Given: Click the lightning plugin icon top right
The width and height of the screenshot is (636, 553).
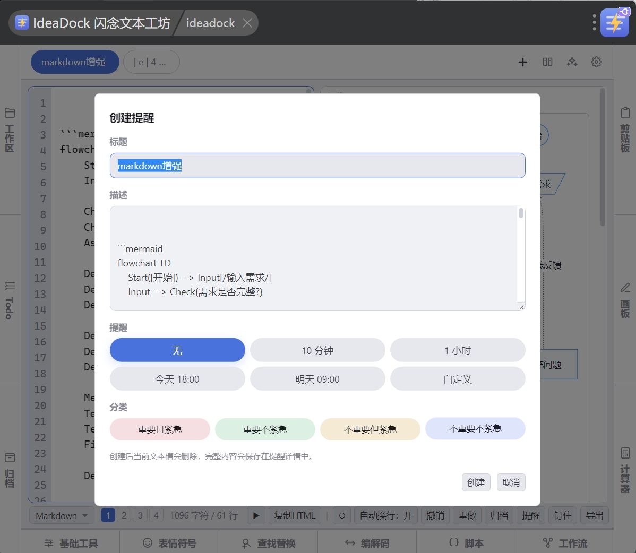Looking at the screenshot, I should click(x=615, y=23).
